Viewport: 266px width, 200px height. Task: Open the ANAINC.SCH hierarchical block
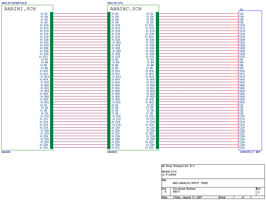coord(125,9)
